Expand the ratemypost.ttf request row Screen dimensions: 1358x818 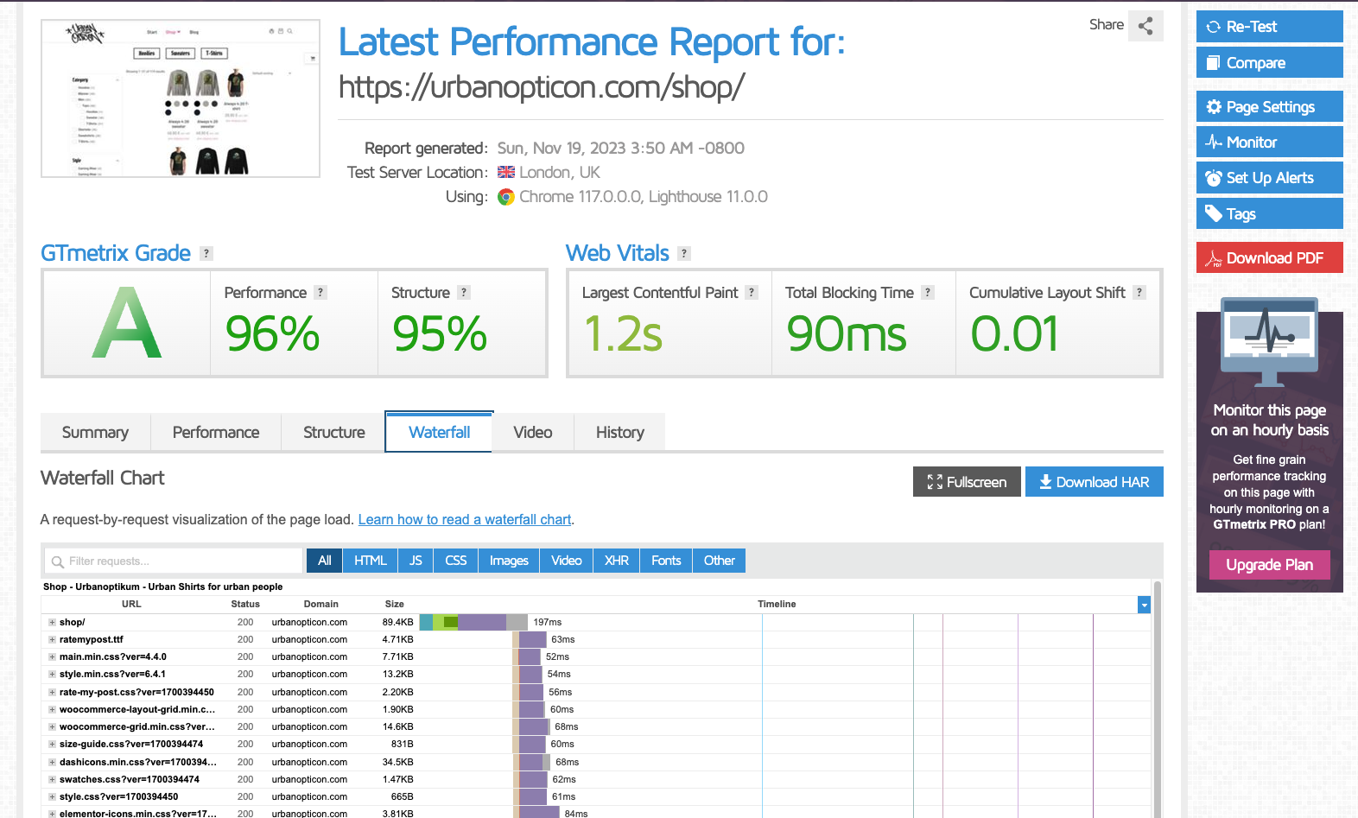click(x=52, y=639)
